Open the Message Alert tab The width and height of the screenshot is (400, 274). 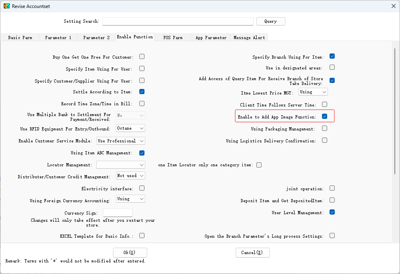pyautogui.click(x=249, y=37)
